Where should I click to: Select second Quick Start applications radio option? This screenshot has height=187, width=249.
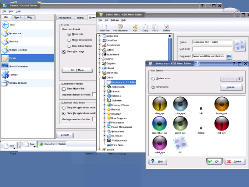[x=64, y=113]
